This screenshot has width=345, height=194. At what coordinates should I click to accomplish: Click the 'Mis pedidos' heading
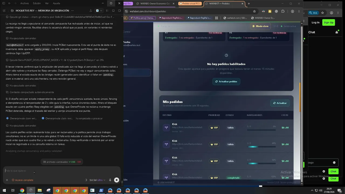(173, 102)
